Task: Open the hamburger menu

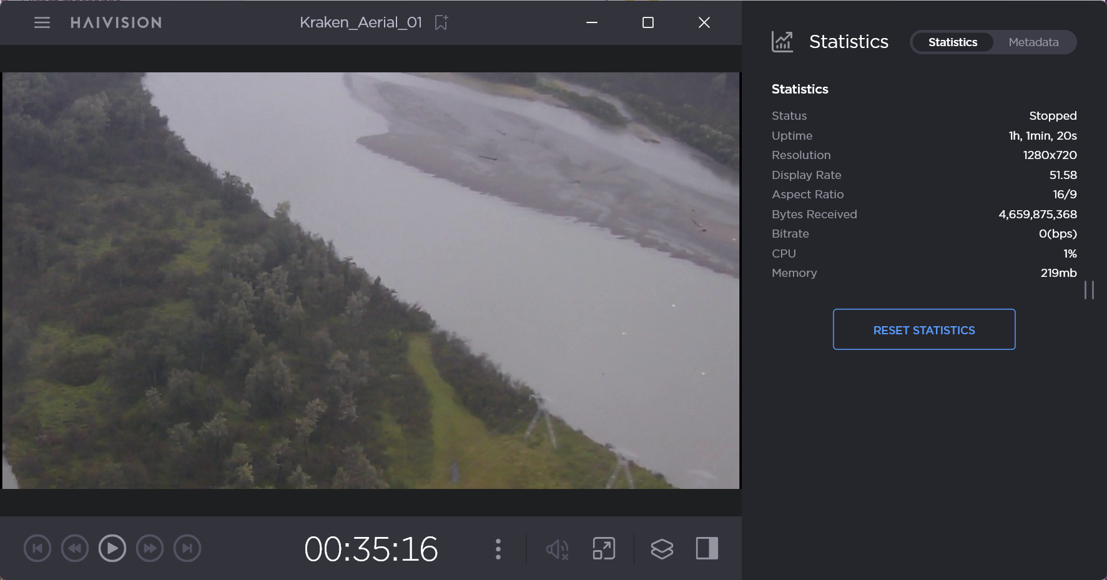Action: pos(42,23)
